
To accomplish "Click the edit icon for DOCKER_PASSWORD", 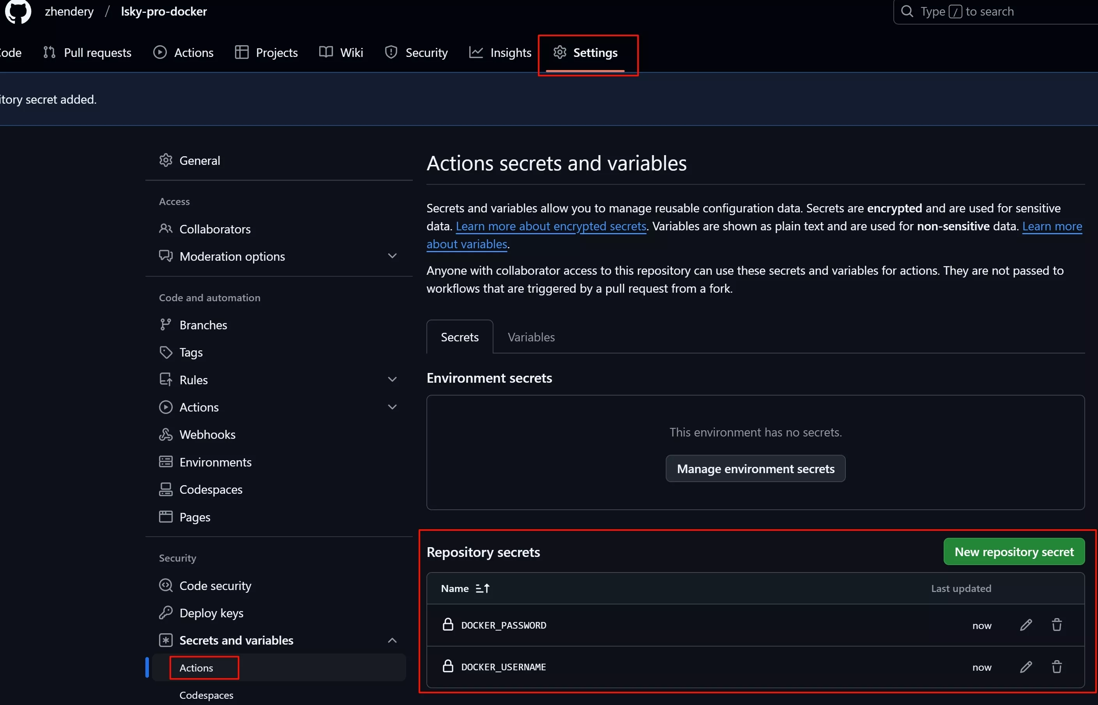I will click(x=1027, y=624).
